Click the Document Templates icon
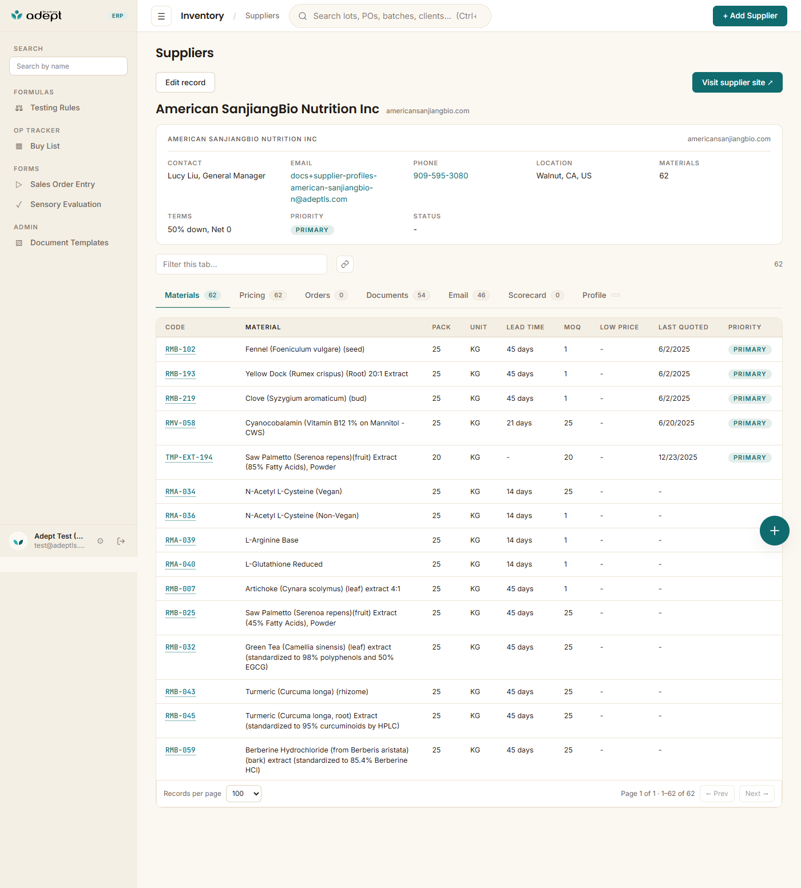The height and width of the screenshot is (888, 801). point(19,243)
